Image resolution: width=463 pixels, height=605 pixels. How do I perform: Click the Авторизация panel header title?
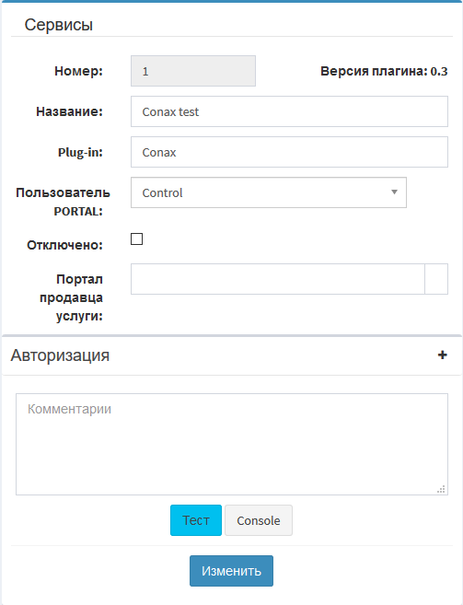(60, 355)
